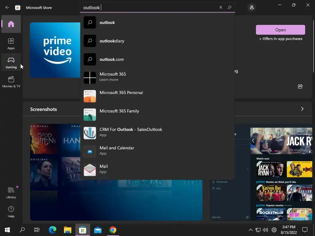Screen dimensions: 315x236
Task: Run search with magnifier icon
Action: pyautogui.click(x=229, y=7)
